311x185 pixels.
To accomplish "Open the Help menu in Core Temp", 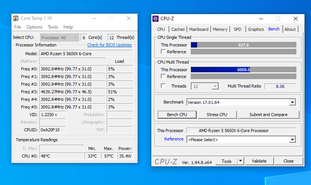I will pos(68,27).
